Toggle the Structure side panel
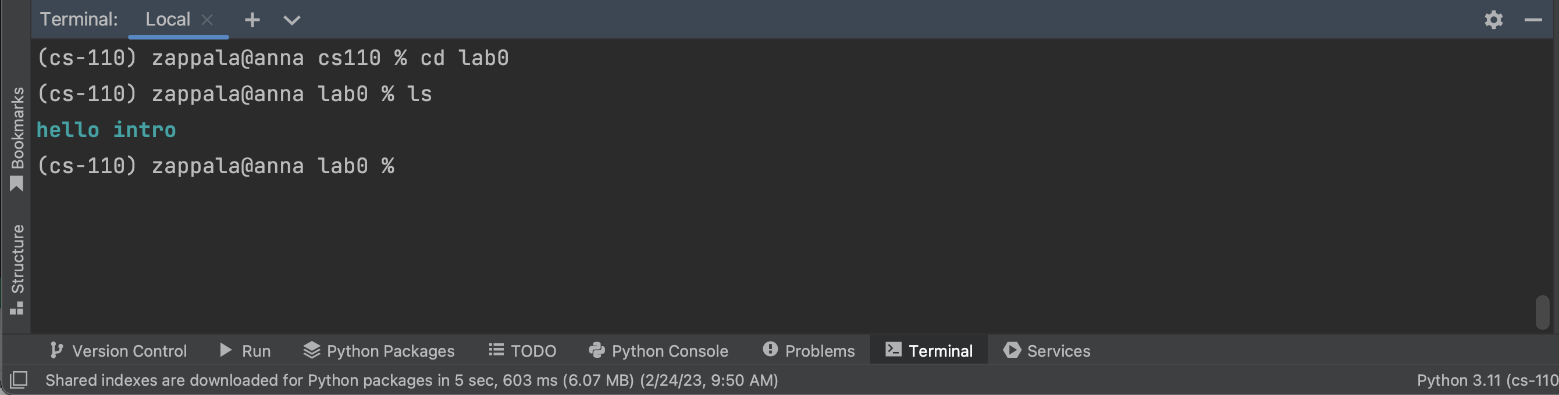1559x395 pixels. point(17,269)
